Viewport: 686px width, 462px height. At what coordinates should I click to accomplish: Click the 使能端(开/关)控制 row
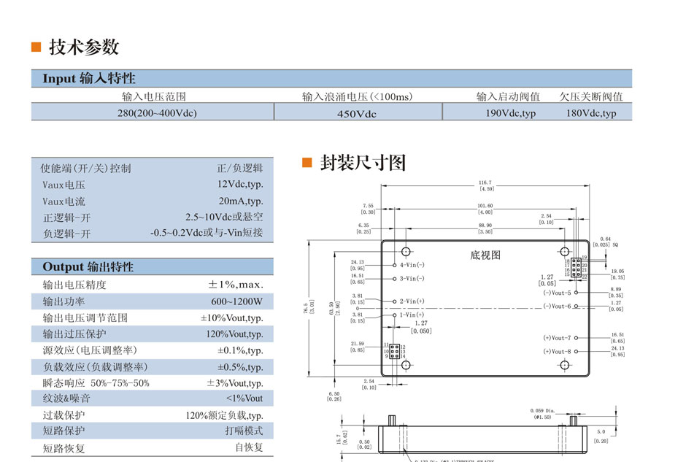pos(153,169)
